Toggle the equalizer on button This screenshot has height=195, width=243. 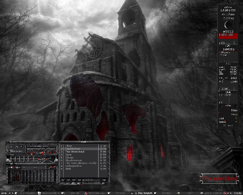pos(12,167)
